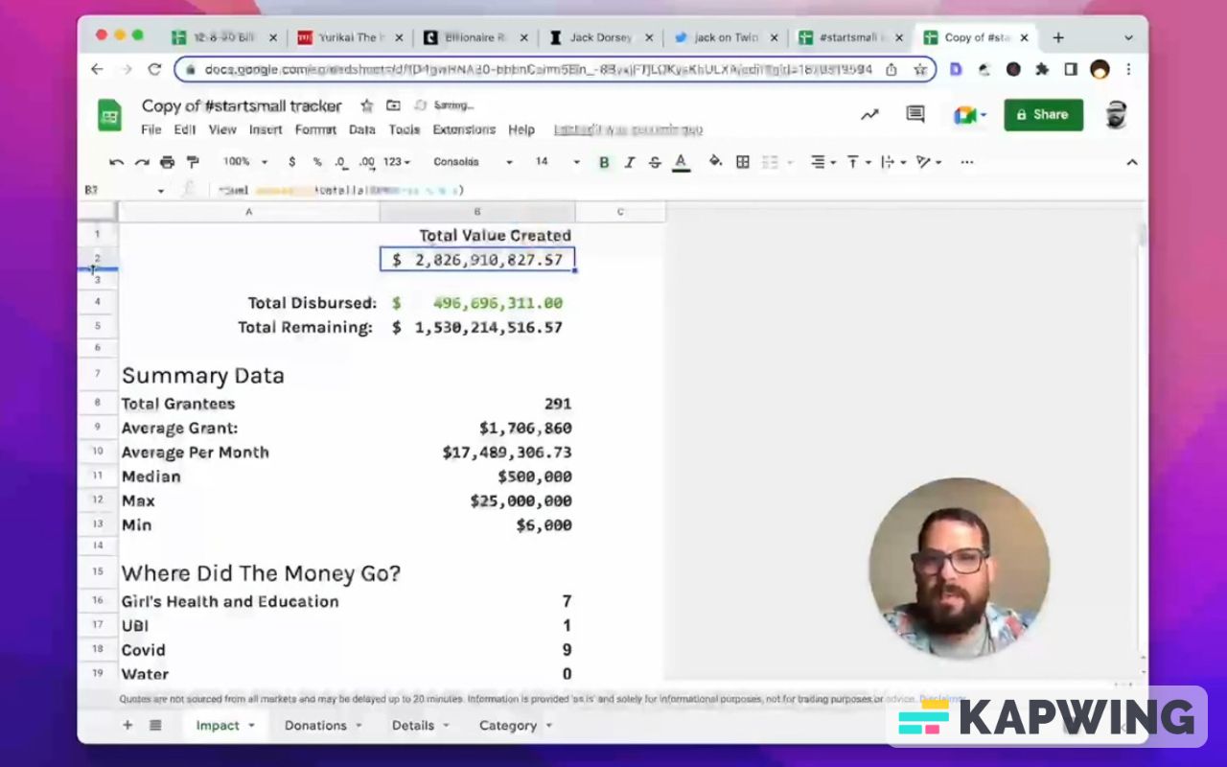This screenshot has width=1227, height=767.
Task: Click the Share page icon in address bar
Action: [891, 69]
